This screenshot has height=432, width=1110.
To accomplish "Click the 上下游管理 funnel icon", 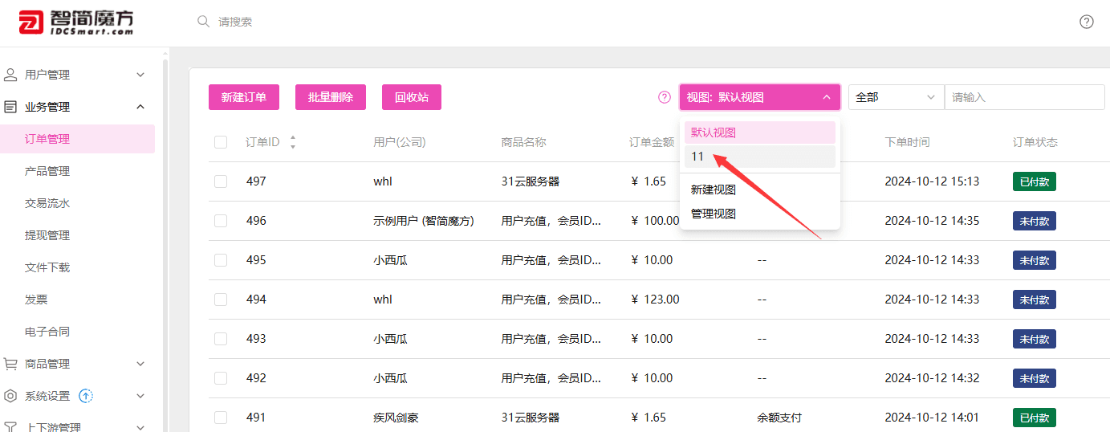I will click(x=10, y=426).
